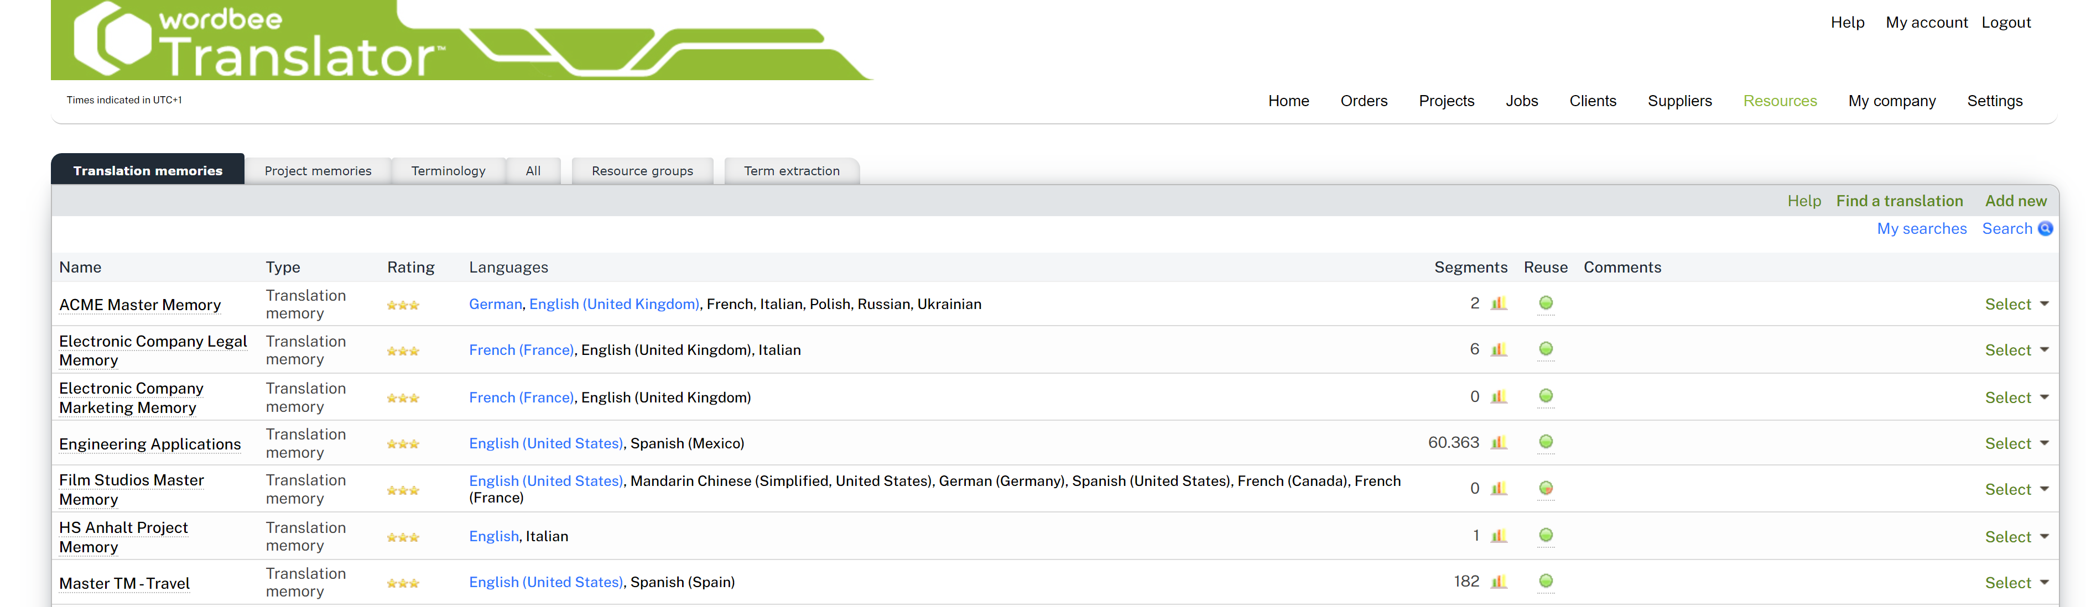The height and width of the screenshot is (607, 2086).
Task: Click German language link in ACME row
Action: [x=495, y=304]
